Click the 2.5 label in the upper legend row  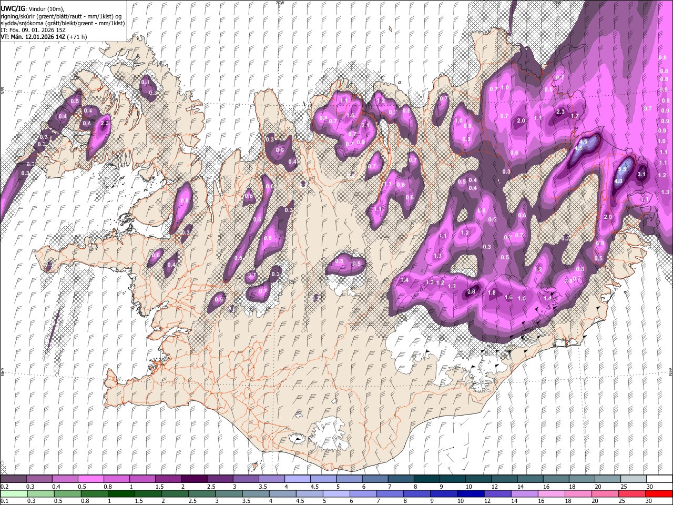click(x=211, y=487)
